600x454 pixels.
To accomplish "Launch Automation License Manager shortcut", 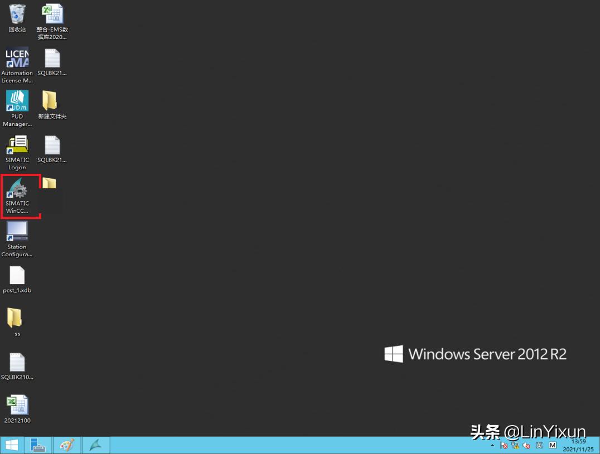I will tap(17, 65).
